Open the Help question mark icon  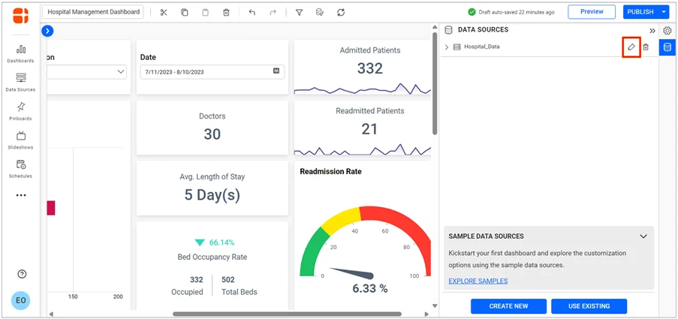pyautogui.click(x=22, y=274)
